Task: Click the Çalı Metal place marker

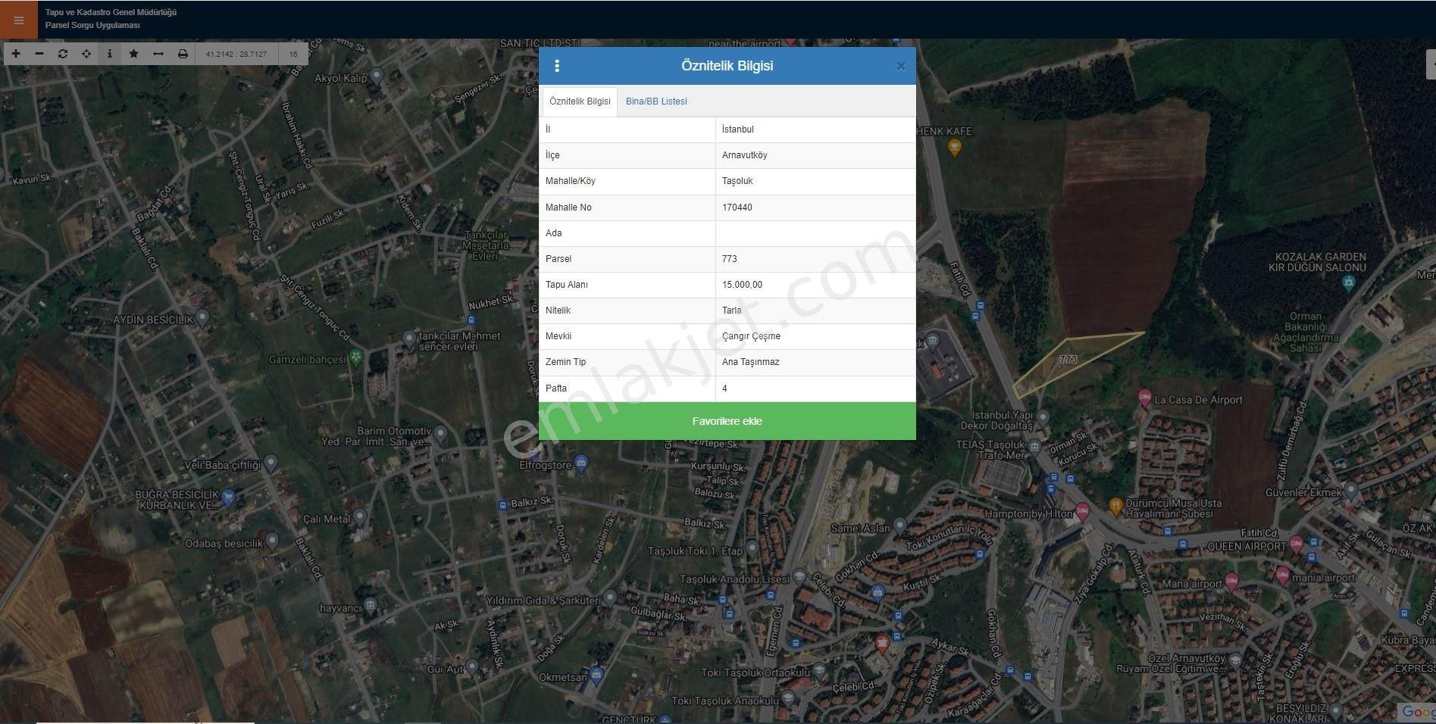Action: 360,517
